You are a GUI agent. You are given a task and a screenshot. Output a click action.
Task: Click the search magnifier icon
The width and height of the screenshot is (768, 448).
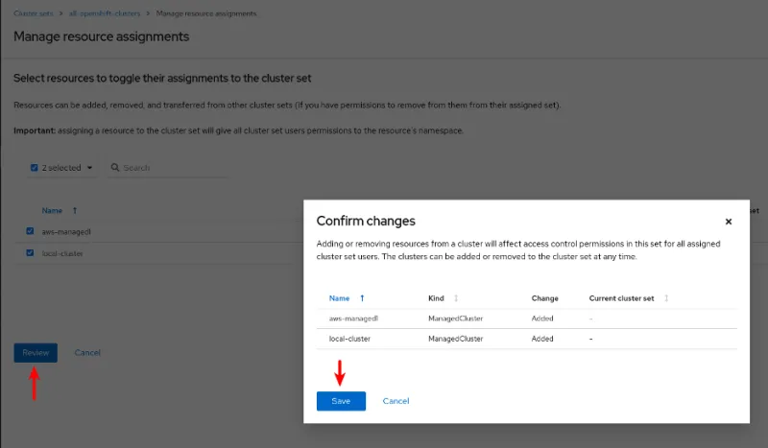tap(115, 168)
